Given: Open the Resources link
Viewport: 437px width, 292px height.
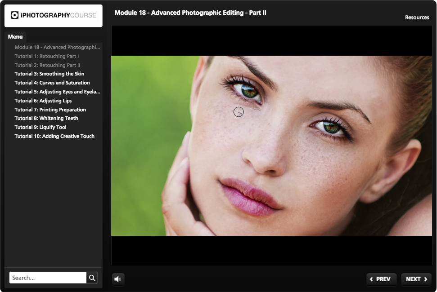Looking at the screenshot, I should (417, 17).
